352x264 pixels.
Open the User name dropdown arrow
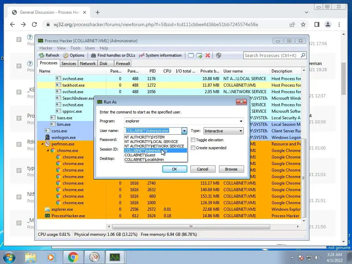pyautogui.click(x=184, y=131)
